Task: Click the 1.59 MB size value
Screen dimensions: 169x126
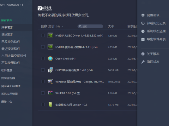Action: coord(112,36)
